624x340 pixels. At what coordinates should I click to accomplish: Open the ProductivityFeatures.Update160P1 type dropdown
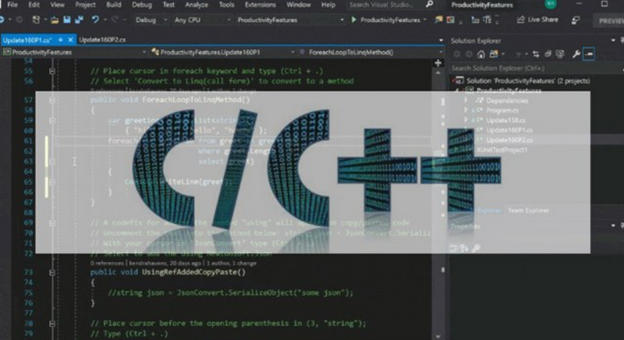[223, 52]
